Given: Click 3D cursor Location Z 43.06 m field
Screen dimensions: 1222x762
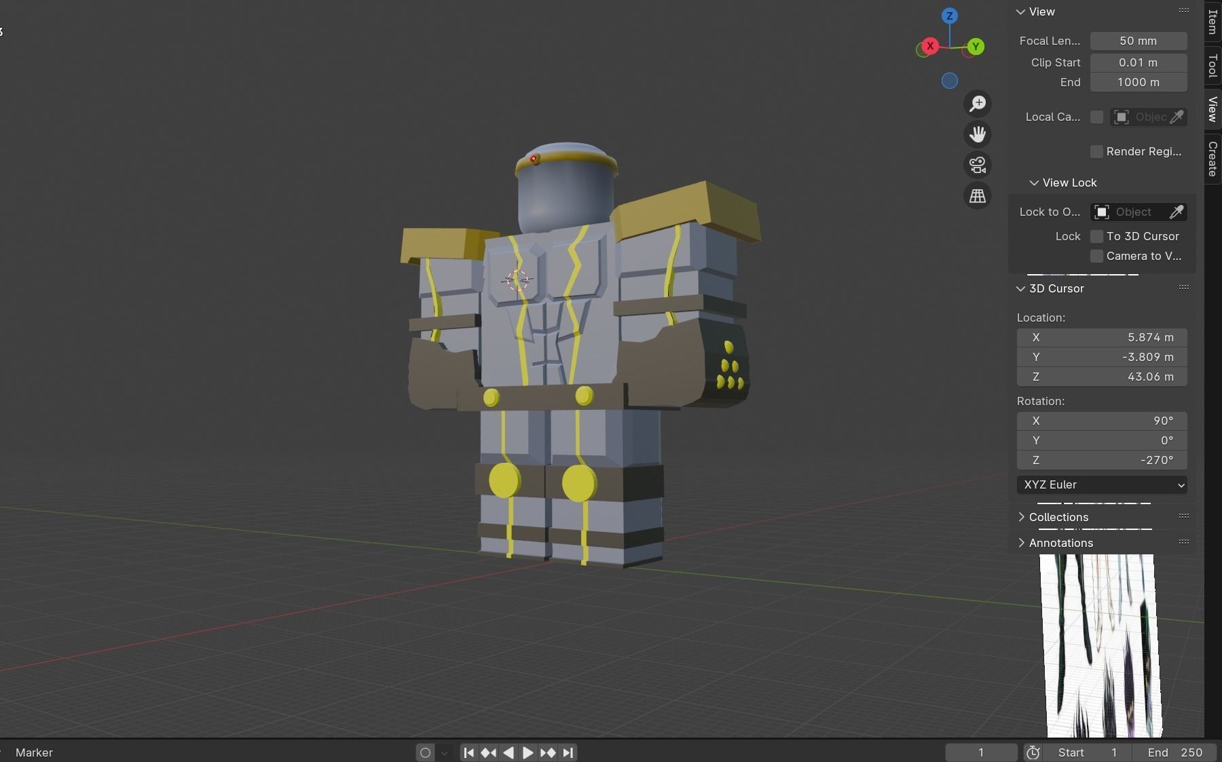Looking at the screenshot, I should pyautogui.click(x=1102, y=377).
